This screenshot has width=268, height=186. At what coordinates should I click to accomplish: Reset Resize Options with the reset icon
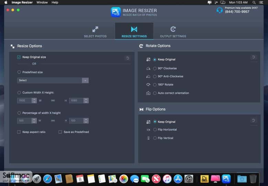click(128, 58)
